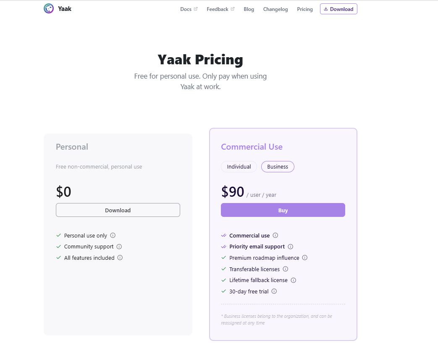The width and height of the screenshot is (438, 343).
Task: View info for Priority email support
Action: [291, 247]
